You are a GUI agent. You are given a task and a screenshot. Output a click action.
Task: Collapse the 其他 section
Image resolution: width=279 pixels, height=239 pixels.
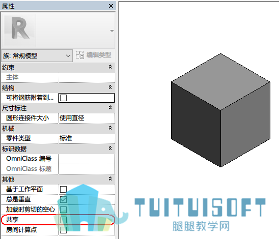click(110, 179)
